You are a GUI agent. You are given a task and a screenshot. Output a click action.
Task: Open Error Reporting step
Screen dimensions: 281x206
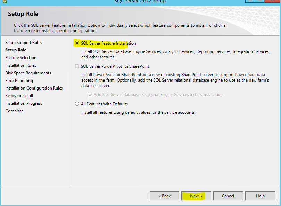click(19, 81)
